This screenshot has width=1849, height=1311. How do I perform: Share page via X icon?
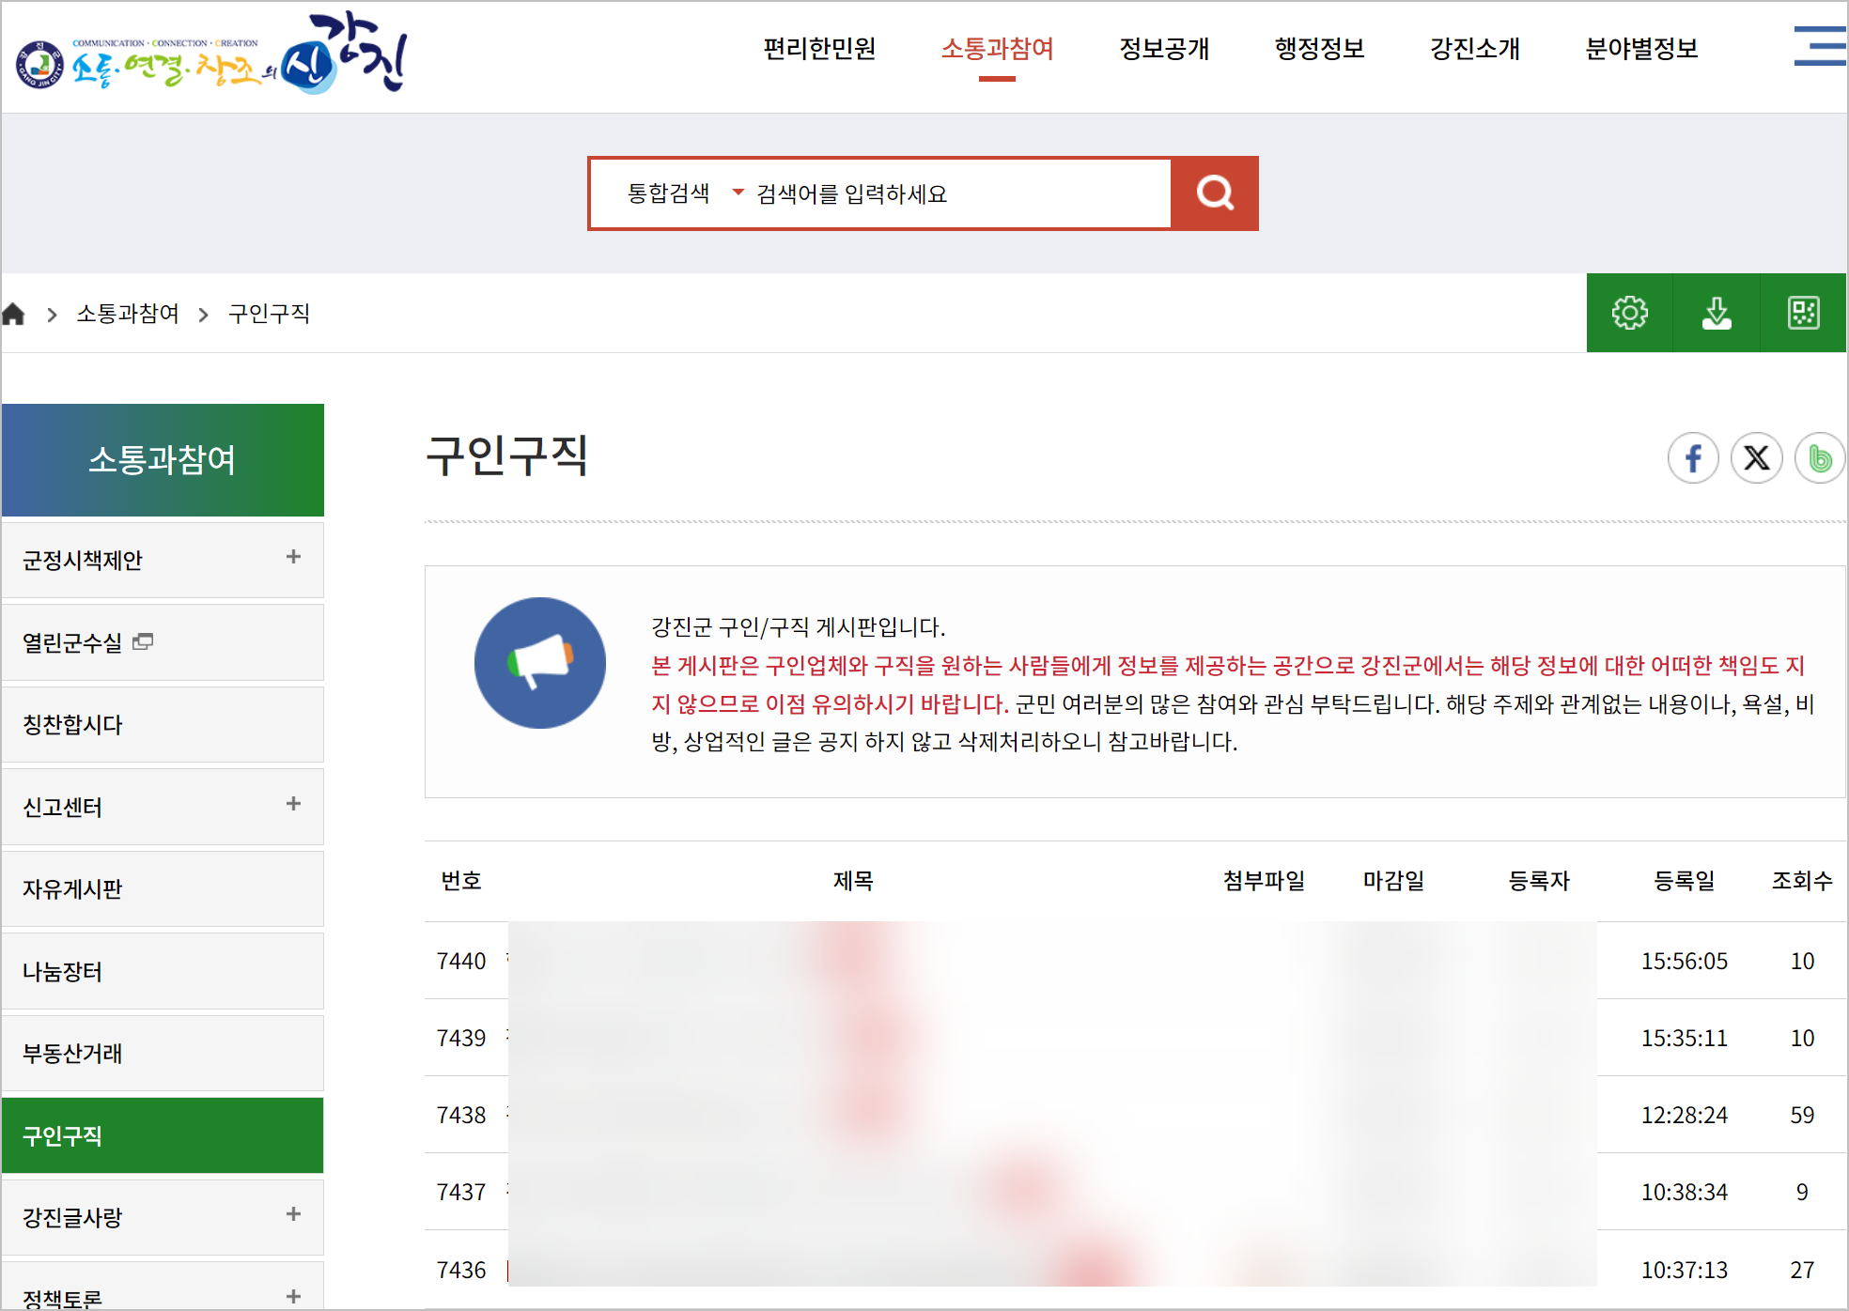(1756, 458)
